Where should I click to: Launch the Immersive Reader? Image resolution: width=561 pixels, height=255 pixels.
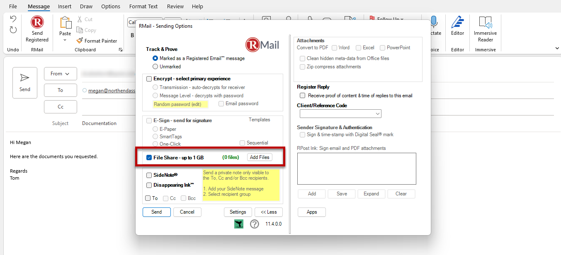[485, 29]
